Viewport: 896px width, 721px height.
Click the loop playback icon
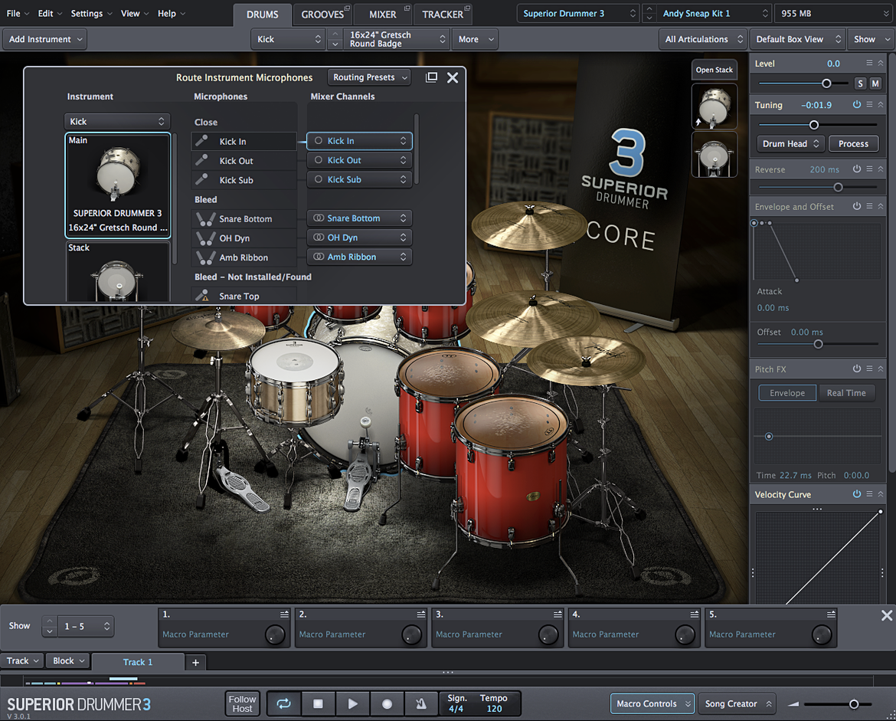[284, 704]
